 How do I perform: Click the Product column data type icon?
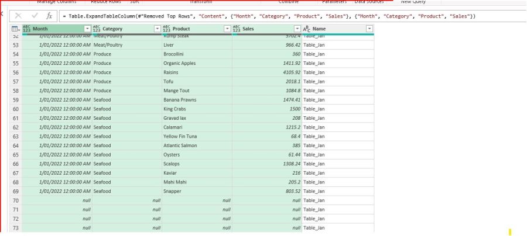click(167, 29)
